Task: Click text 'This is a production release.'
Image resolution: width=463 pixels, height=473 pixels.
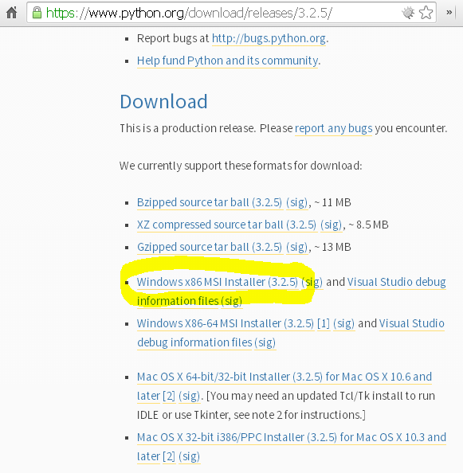Action: 188,129
